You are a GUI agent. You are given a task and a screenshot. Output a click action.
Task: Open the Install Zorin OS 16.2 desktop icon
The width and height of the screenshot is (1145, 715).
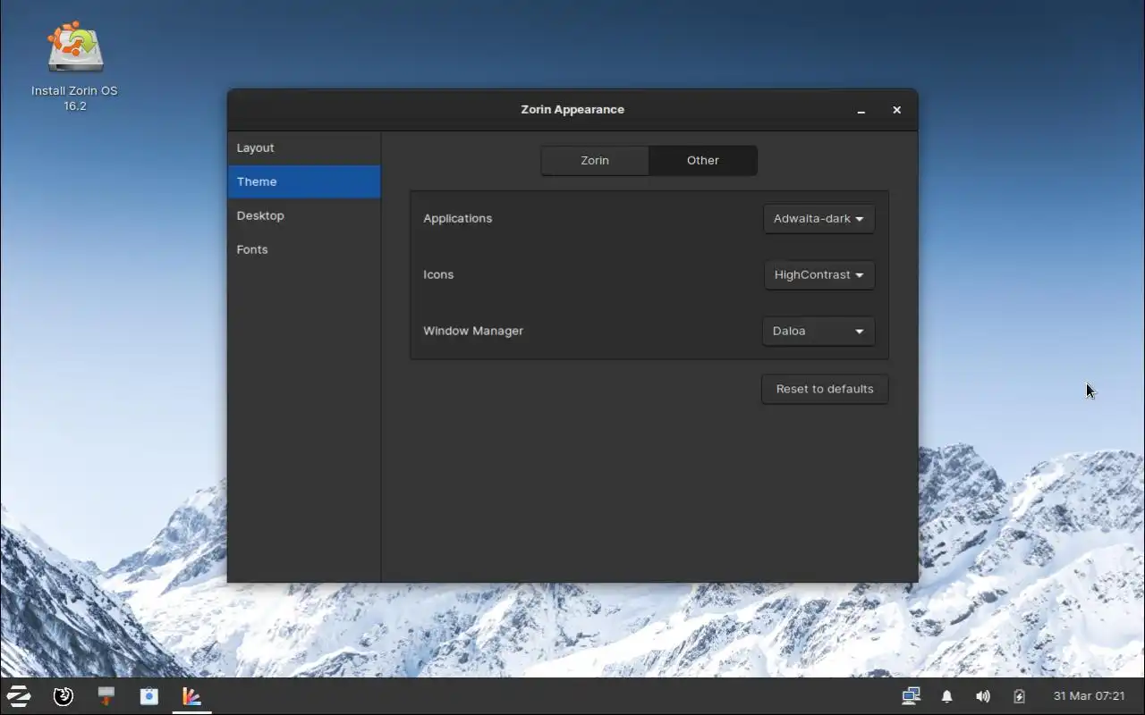[x=75, y=67]
